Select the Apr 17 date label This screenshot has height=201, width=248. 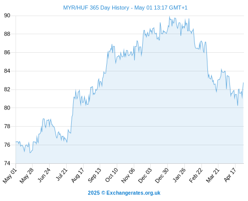[x=230, y=175]
